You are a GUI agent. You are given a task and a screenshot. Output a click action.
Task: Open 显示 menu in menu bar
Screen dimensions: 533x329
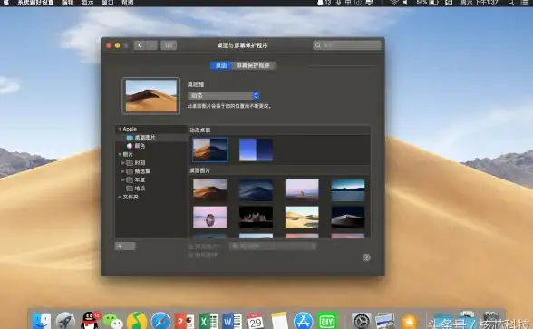click(87, 3)
